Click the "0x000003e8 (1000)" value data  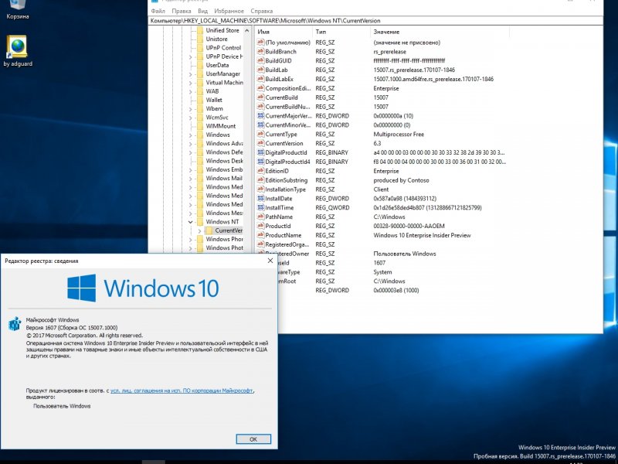(x=396, y=291)
